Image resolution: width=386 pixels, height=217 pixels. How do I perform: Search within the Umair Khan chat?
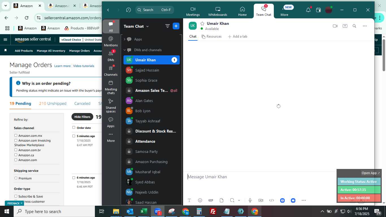coord(354,26)
